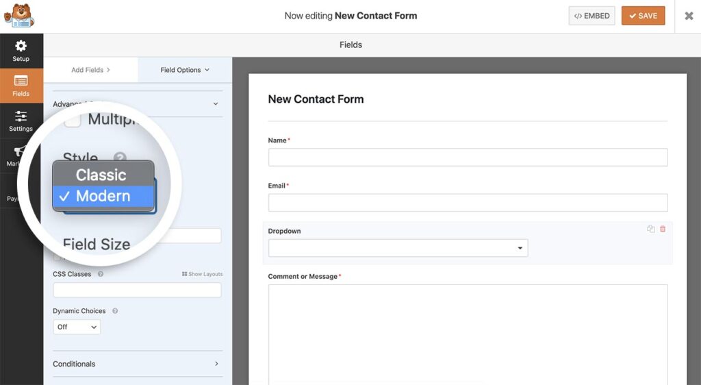Select the Dropdown field label
701x385 pixels.
click(x=284, y=231)
